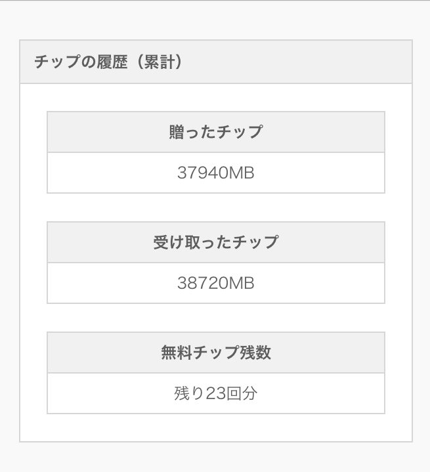Image resolution: width=430 pixels, height=472 pixels.
Task: Select the row showing 残り23回分
Action: pyautogui.click(x=215, y=394)
